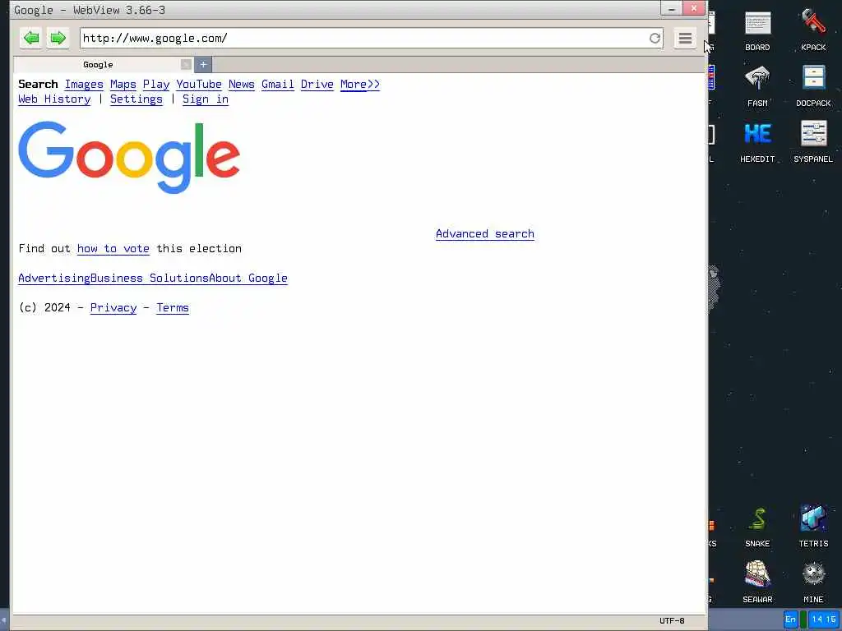Focus the URL address bar
The height and width of the screenshot is (631, 842).
tap(364, 38)
